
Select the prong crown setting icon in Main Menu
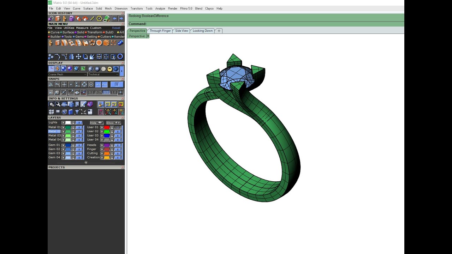pyautogui.click(x=92, y=43)
